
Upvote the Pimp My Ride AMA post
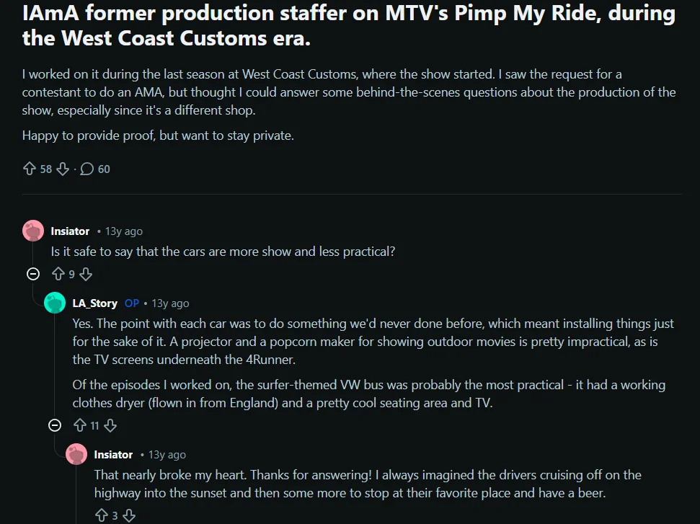coord(30,169)
